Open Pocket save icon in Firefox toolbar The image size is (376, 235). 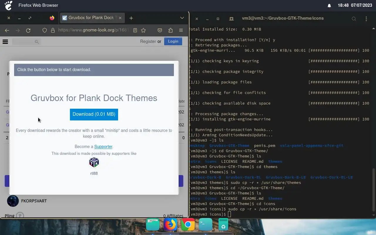click(x=160, y=30)
